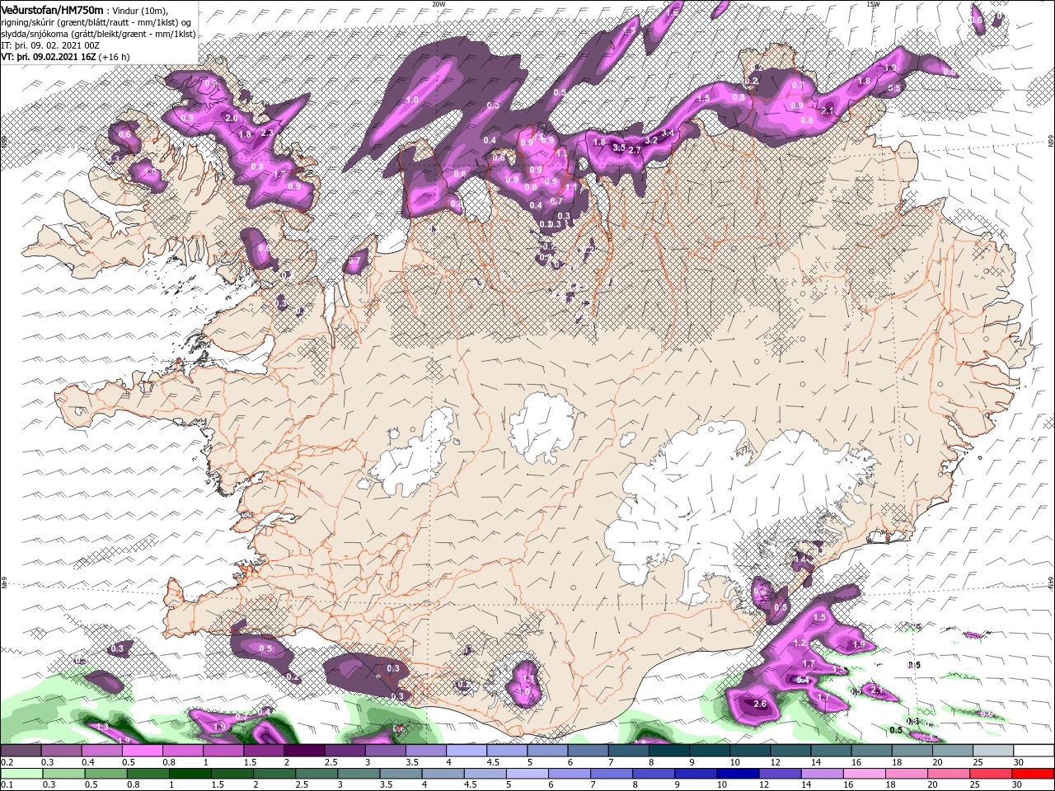Click the Veðurstofan/HM750m title text
The height and width of the screenshot is (791, 1055).
pyautogui.click(x=53, y=9)
